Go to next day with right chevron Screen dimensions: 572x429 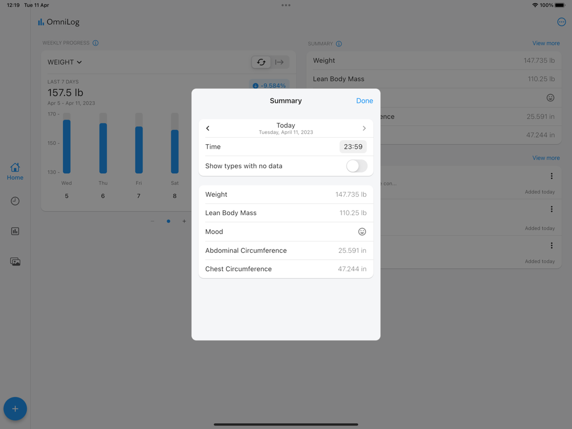tap(364, 128)
